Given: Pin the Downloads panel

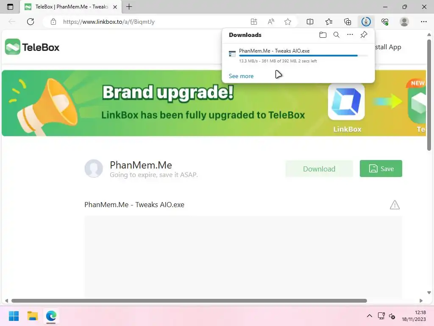Looking at the screenshot, I should [x=364, y=35].
